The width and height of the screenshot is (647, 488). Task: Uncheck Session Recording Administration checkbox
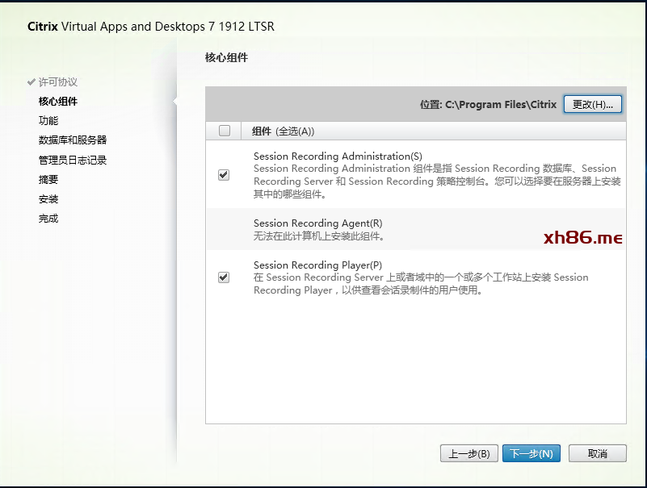point(224,174)
